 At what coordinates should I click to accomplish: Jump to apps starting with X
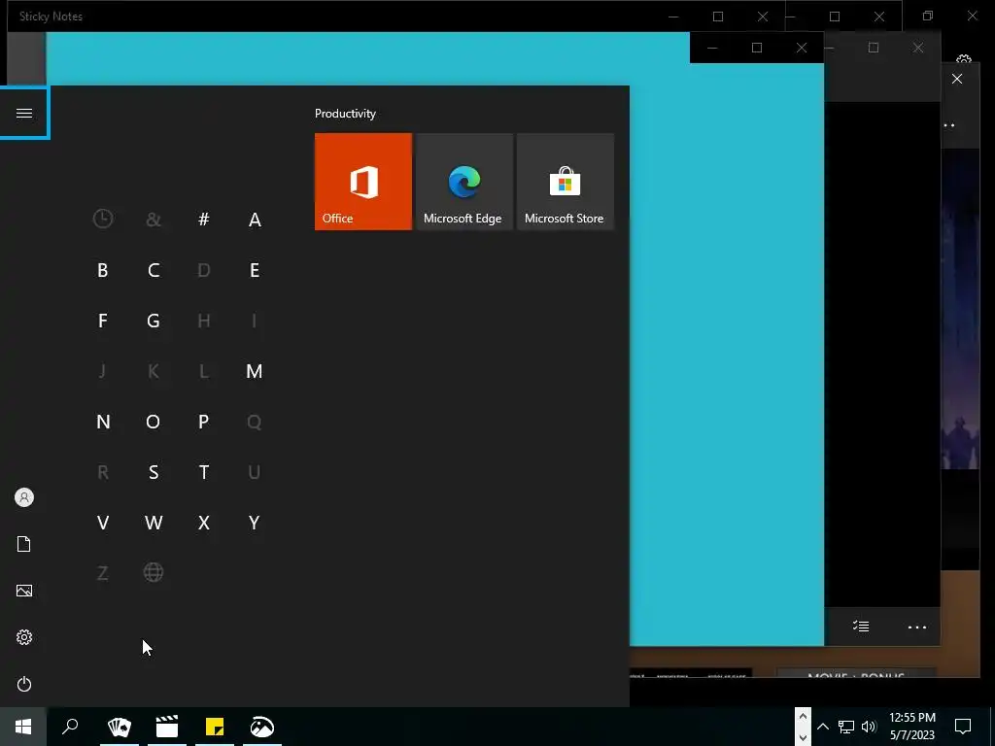click(204, 523)
